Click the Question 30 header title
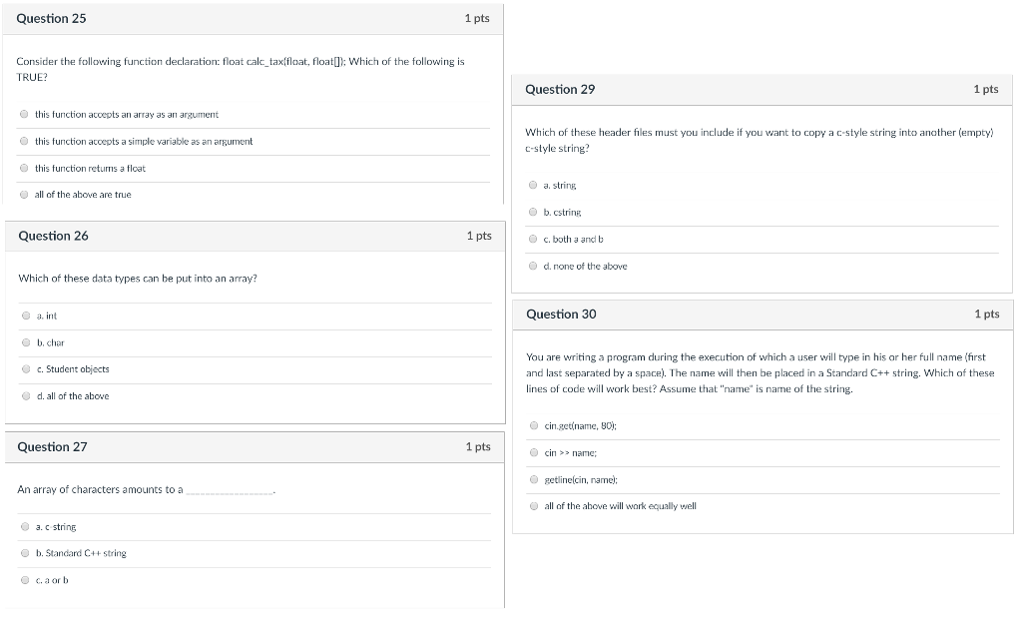Image resolution: width=1022 pixels, height=639 pixels. 561,315
